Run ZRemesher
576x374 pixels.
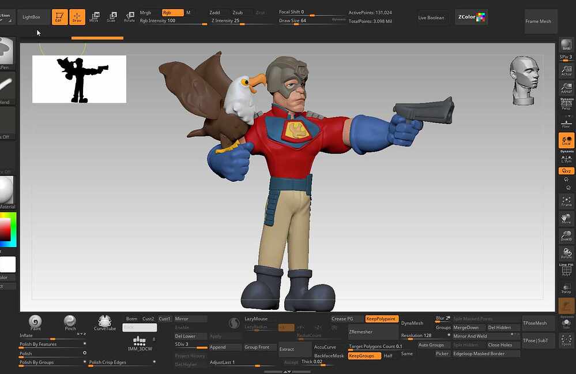pyautogui.click(x=372, y=332)
